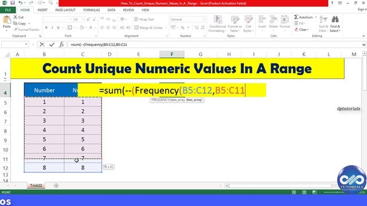This screenshot has width=367, height=206.
Task: Click cell B5 containing 1
Action: coord(44,102)
